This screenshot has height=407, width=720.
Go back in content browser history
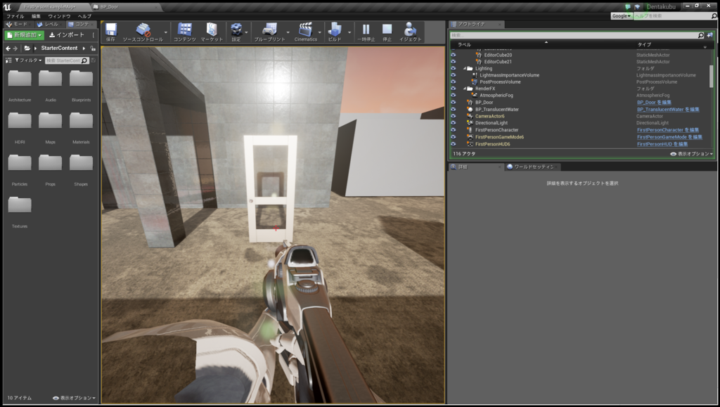pos(8,49)
